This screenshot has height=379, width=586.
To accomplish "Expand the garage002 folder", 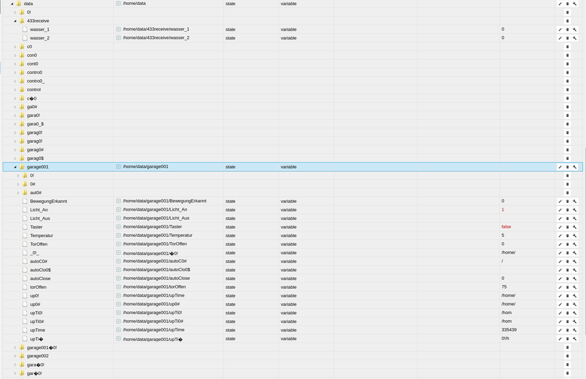I will (15, 356).
